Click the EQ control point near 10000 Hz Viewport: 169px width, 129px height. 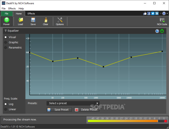(x=131, y=57)
